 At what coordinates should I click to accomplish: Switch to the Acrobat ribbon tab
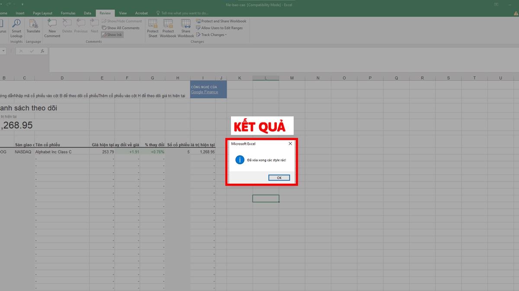pos(141,13)
